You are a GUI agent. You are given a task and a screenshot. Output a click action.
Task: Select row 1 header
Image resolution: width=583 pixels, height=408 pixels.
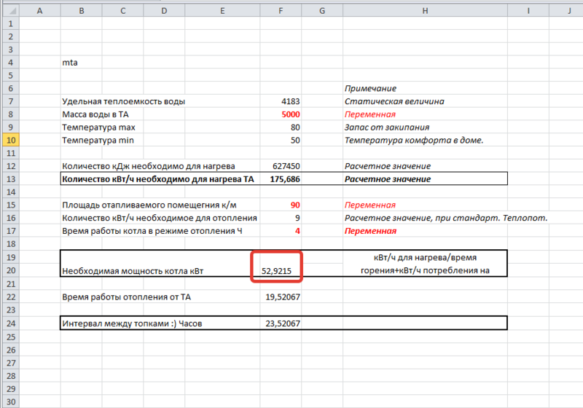9,23
